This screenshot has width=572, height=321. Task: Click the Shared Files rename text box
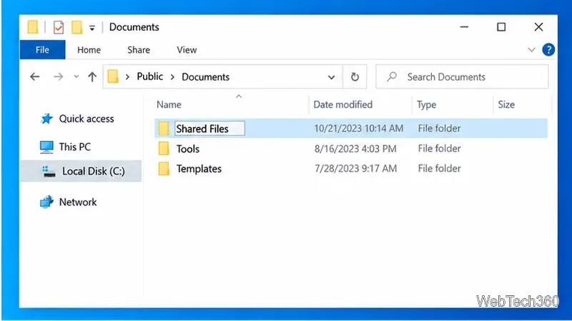pos(209,128)
